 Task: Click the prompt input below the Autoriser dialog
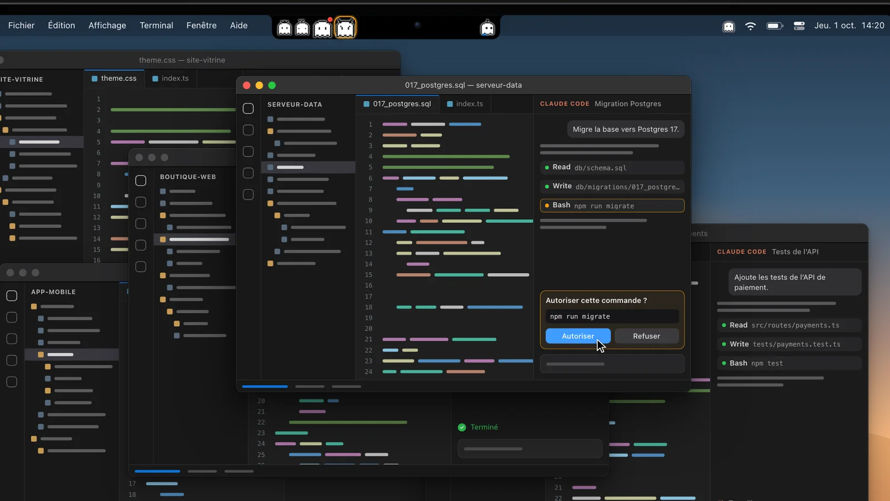[x=612, y=364]
